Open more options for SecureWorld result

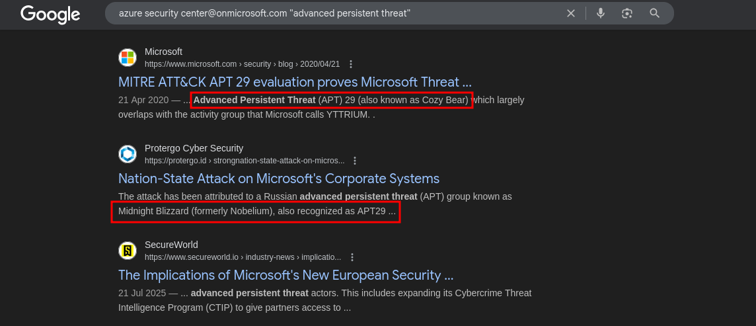pos(352,257)
